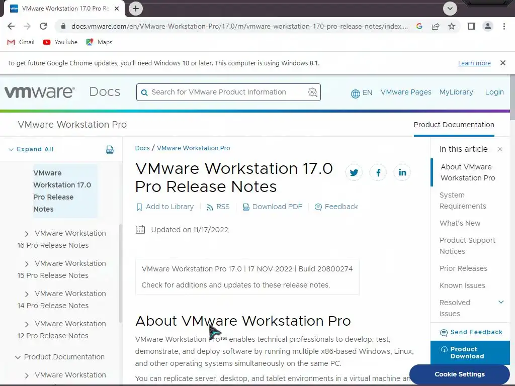Click sidebar PDF print icon

[x=110, y=150]
